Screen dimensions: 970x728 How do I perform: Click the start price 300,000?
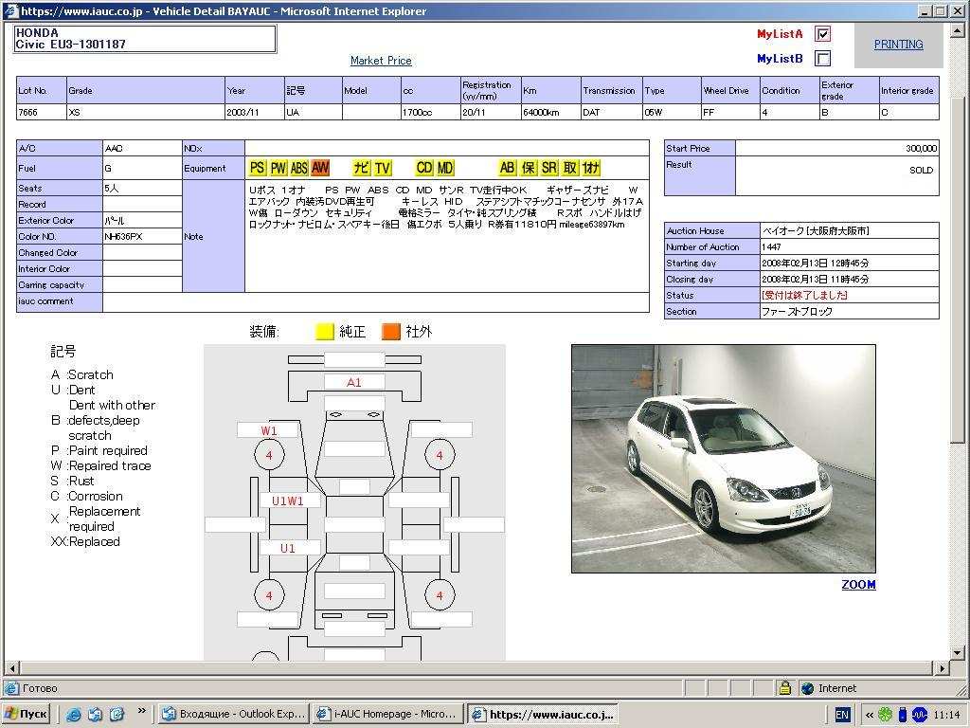pos(921,149)
